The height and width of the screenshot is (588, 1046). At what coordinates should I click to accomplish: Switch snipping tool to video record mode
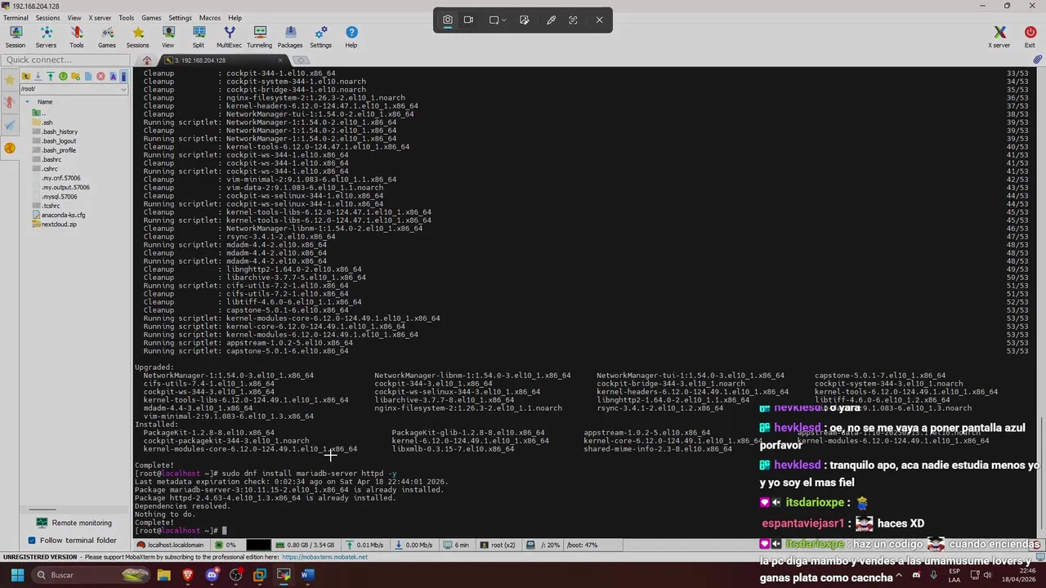468,20
